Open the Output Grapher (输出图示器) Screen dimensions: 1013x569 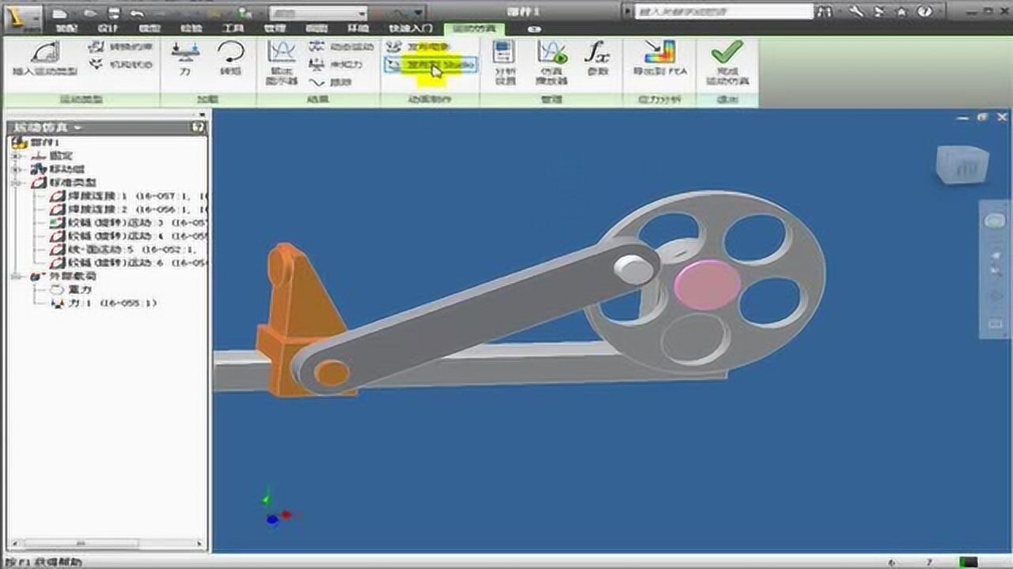coord(281,62)
